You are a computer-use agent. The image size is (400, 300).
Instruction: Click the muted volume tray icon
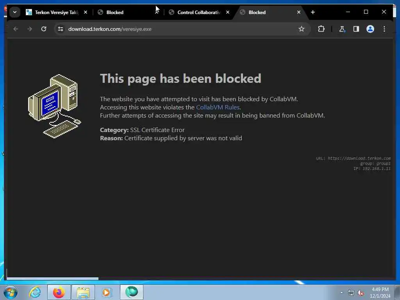click(x=361, y=293)
